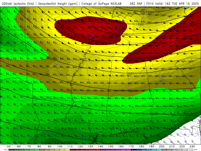Click the 10680 height contour label
Viewport: 201px width, 151px height.
click(x=154, y=114)
